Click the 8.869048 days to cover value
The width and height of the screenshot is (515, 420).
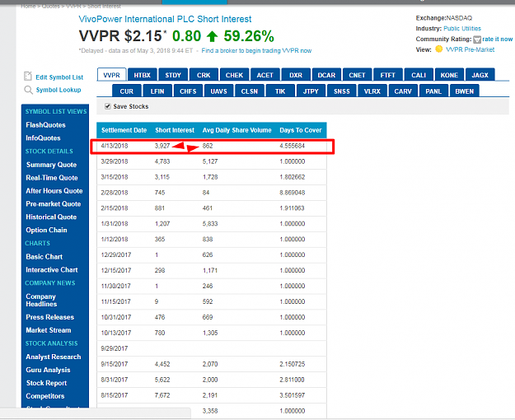293,193
